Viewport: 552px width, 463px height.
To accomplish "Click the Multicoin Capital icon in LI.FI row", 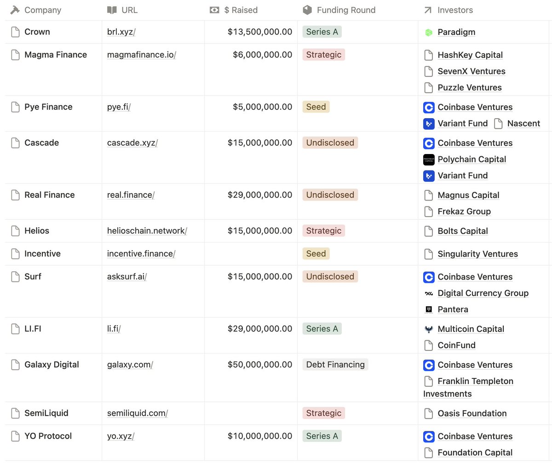I will tap(429, 329).
